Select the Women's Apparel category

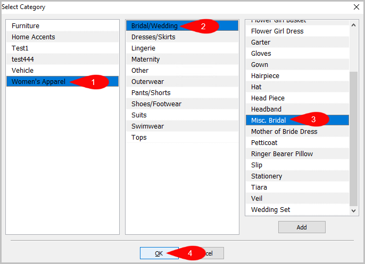(62, 81)
